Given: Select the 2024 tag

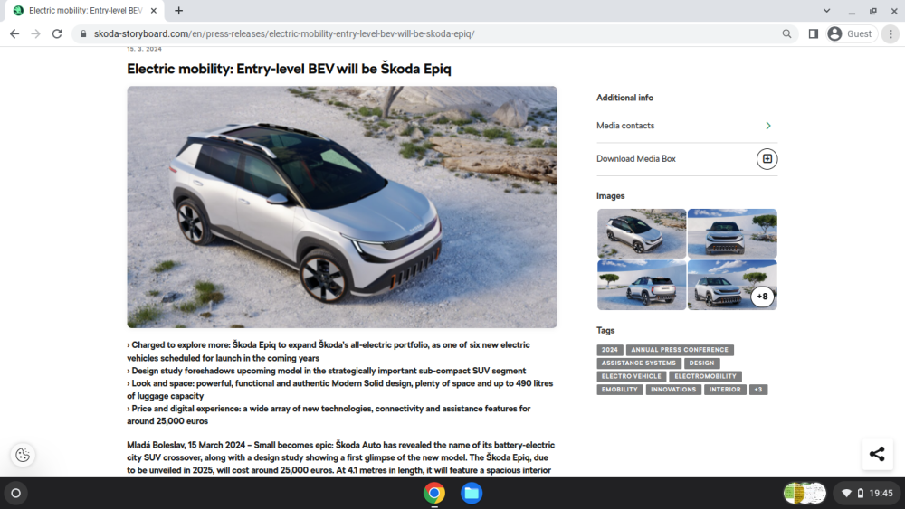Looking at the screenshot, I should [609, 350].
